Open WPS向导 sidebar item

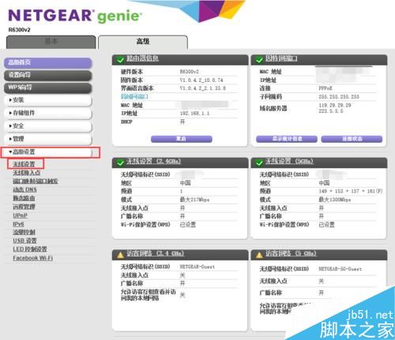tap(48, 88)
